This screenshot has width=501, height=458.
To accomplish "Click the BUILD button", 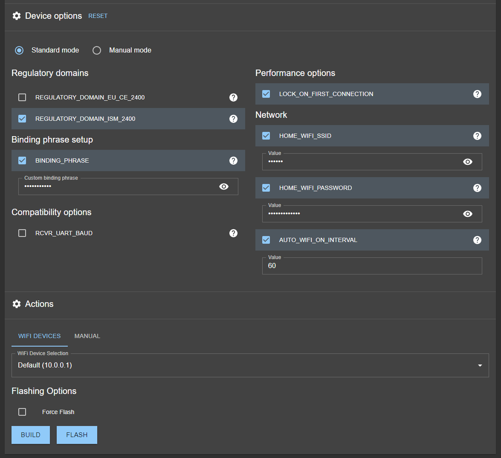I will pos(31,435).
